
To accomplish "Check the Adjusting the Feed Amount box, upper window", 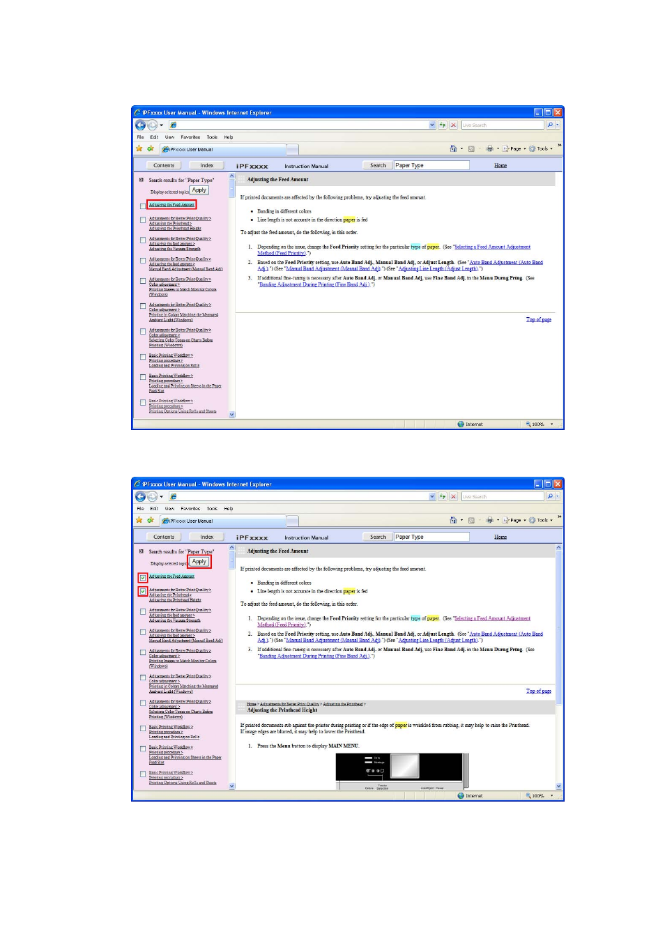I will [143, 206].
